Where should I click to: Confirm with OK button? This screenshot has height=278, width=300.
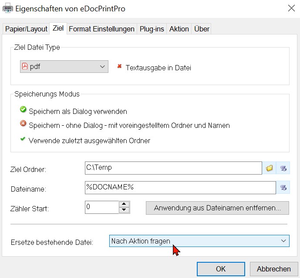point(221,269)
